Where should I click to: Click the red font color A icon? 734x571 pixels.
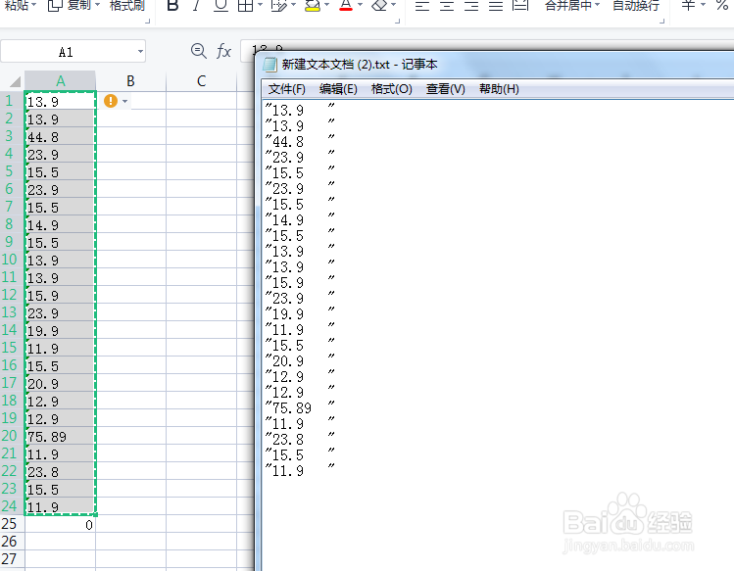tap(346, 6)
